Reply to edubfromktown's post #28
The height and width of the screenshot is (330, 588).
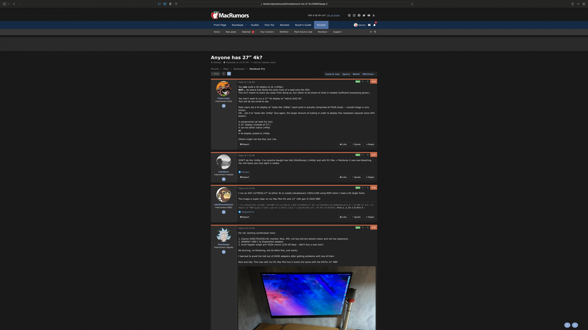point(370,217)
